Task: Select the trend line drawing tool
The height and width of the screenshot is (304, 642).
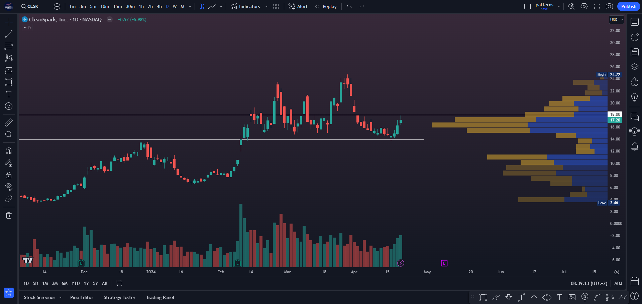Action: (x=9, y=34)
